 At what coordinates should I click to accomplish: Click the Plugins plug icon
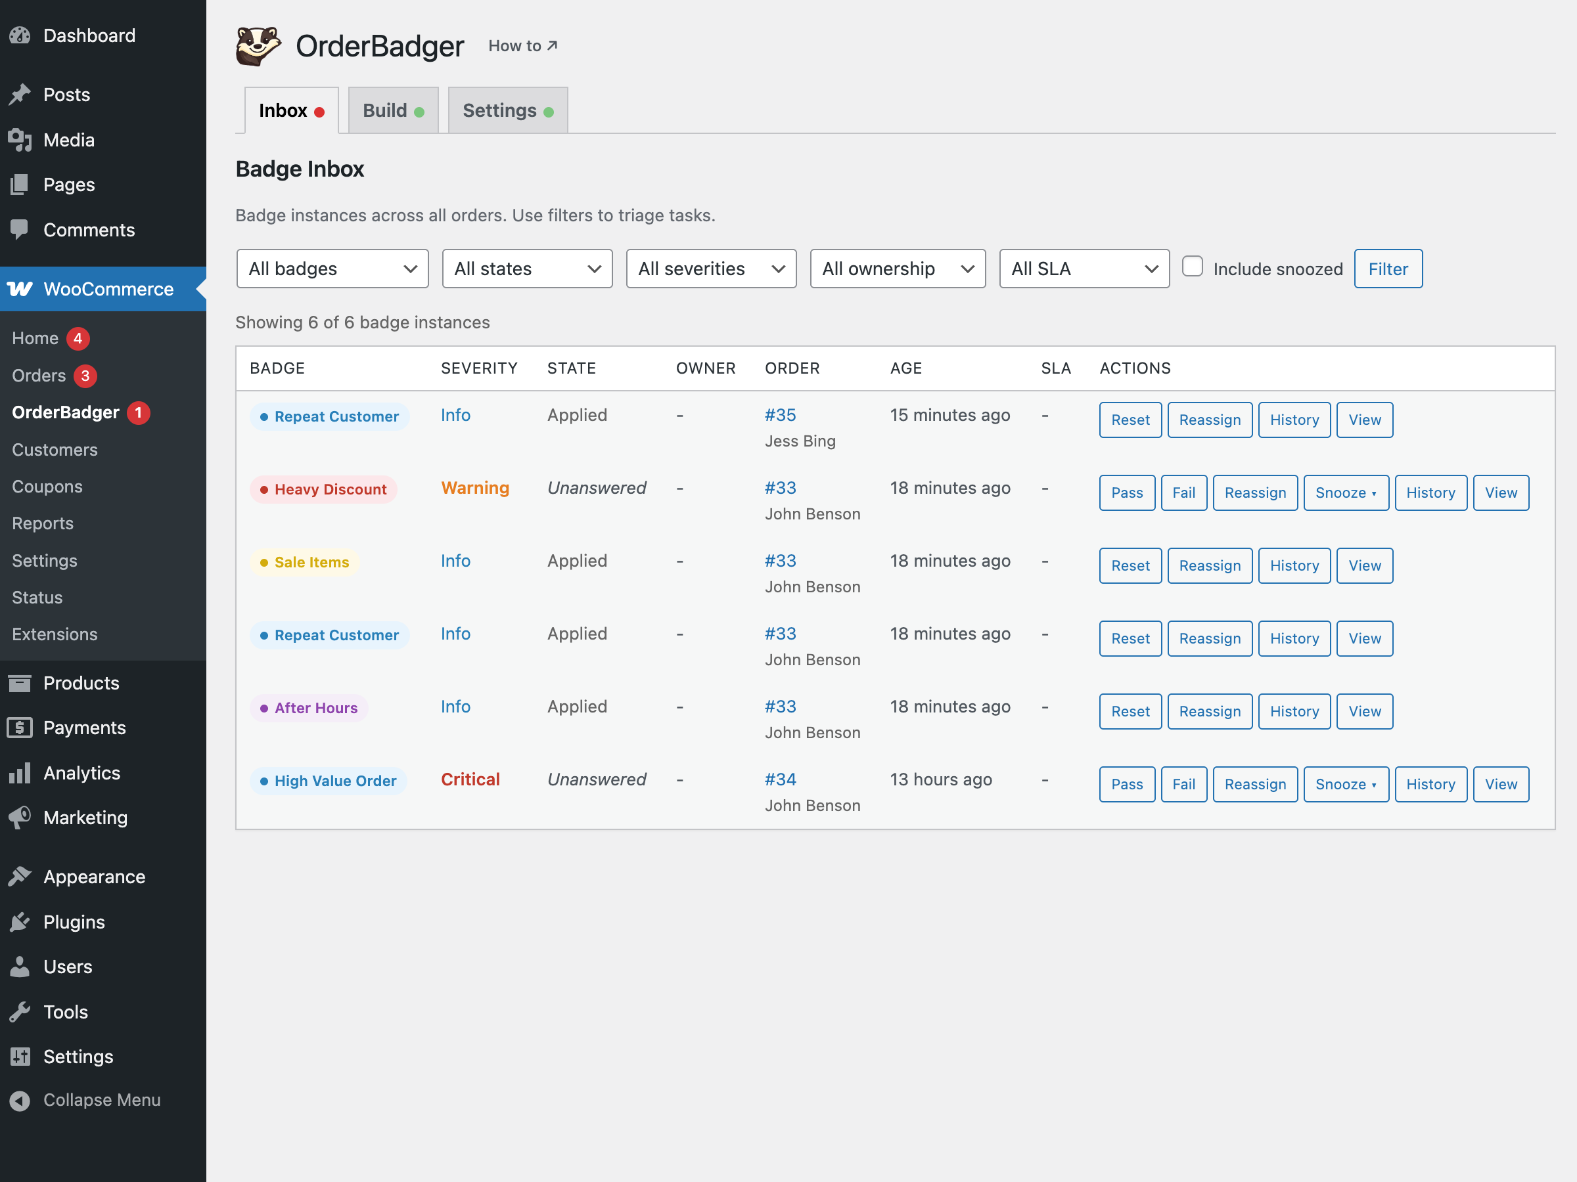20,921
